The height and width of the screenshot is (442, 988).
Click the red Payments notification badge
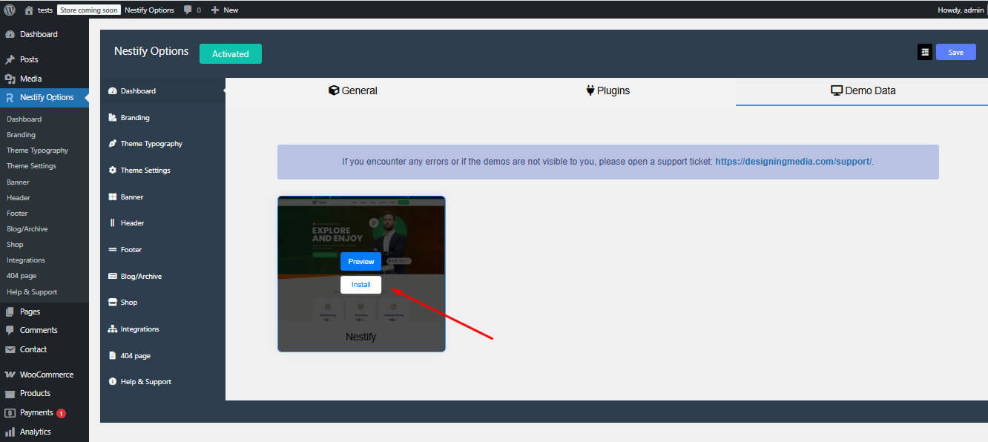coord(61,413)
